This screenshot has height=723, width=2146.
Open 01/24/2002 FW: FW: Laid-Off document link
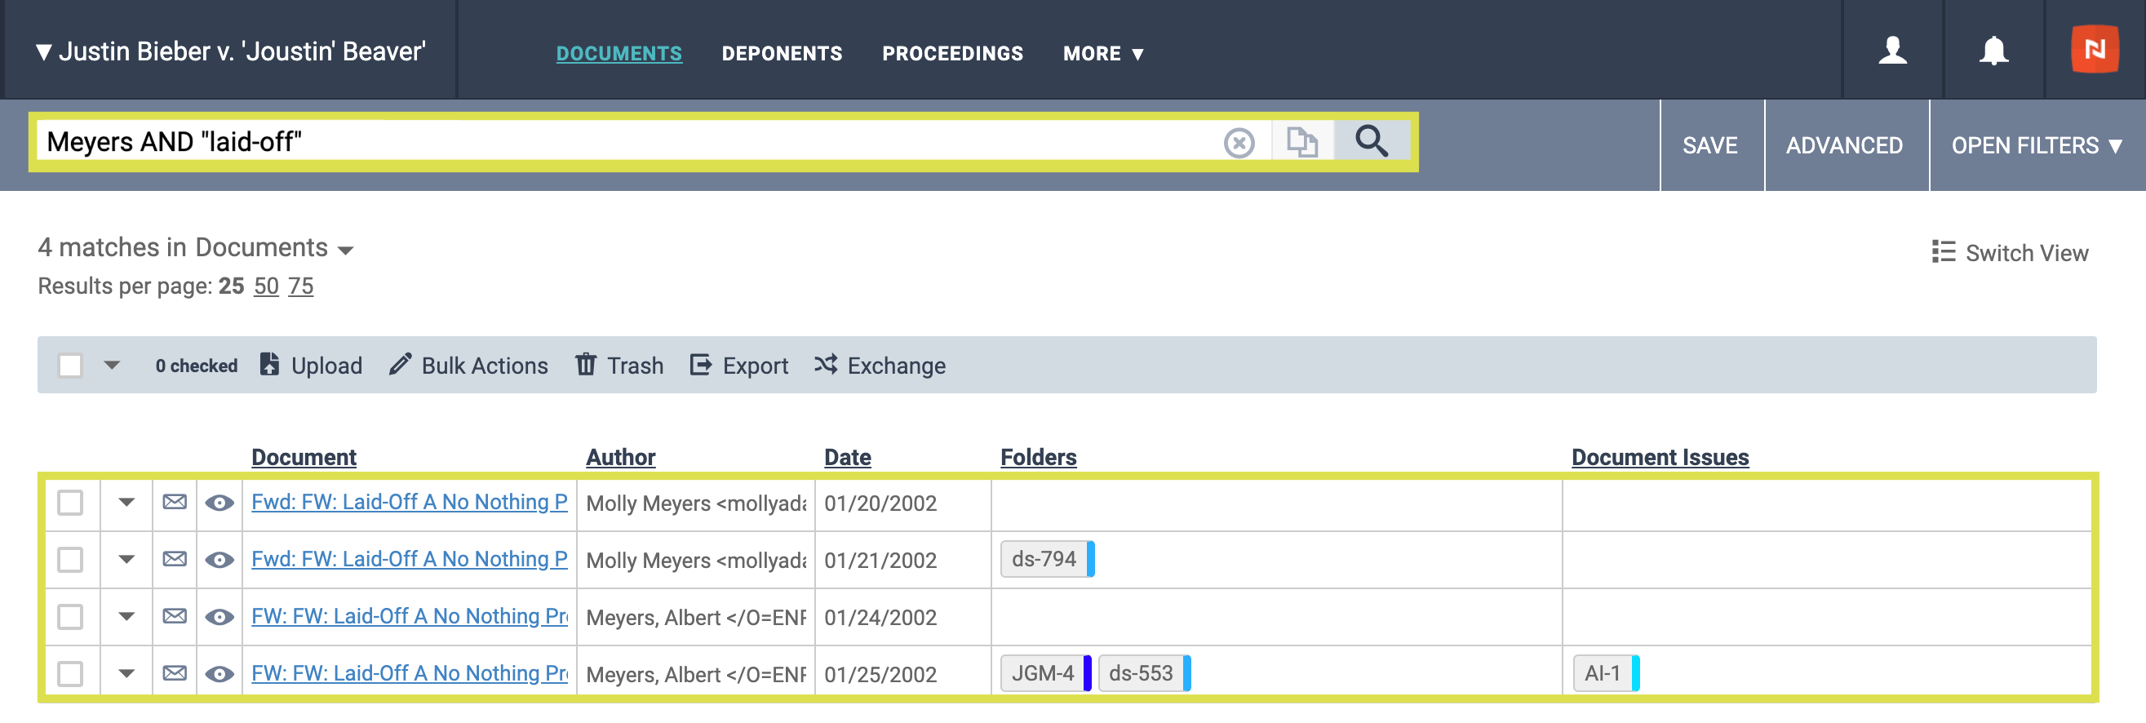point(409,616)
